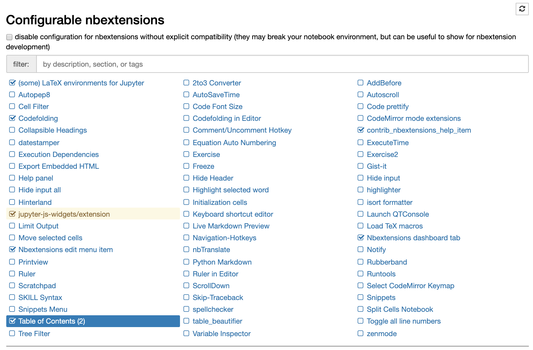The height and width of the screenshot is (350, 533).
Task: Select CodeMirror mode extensions entry
Action: coord(414,118)
